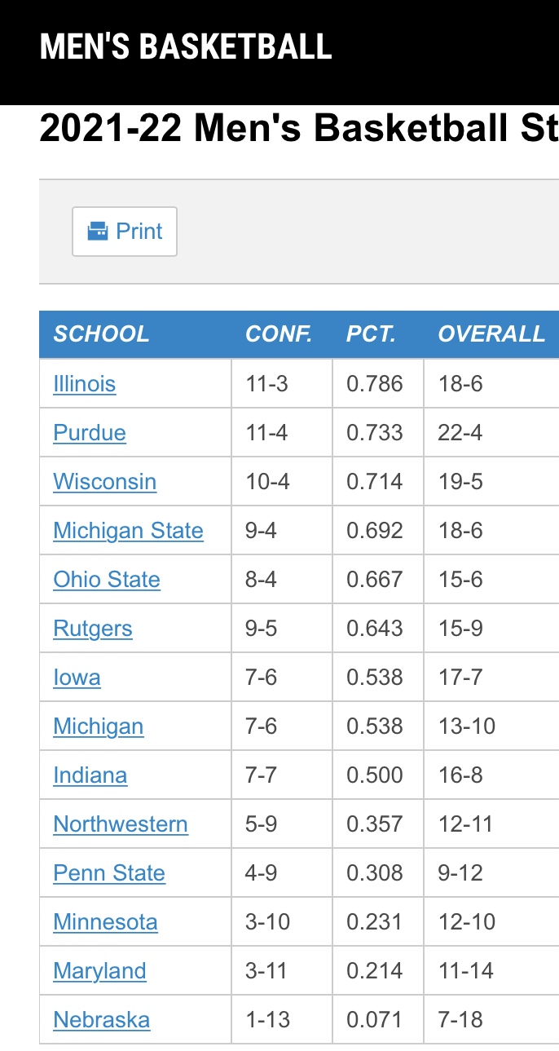The image size is (559, 1051).
Task: Select the Nebraska team link
Action: click(102, 1020)
